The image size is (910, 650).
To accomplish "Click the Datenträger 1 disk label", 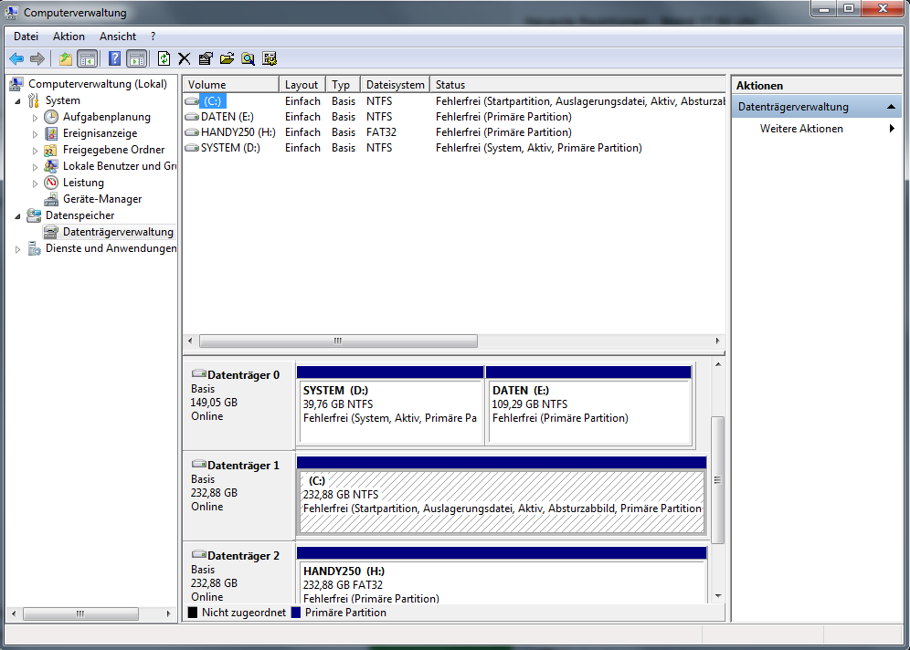I will coord(243,466).
